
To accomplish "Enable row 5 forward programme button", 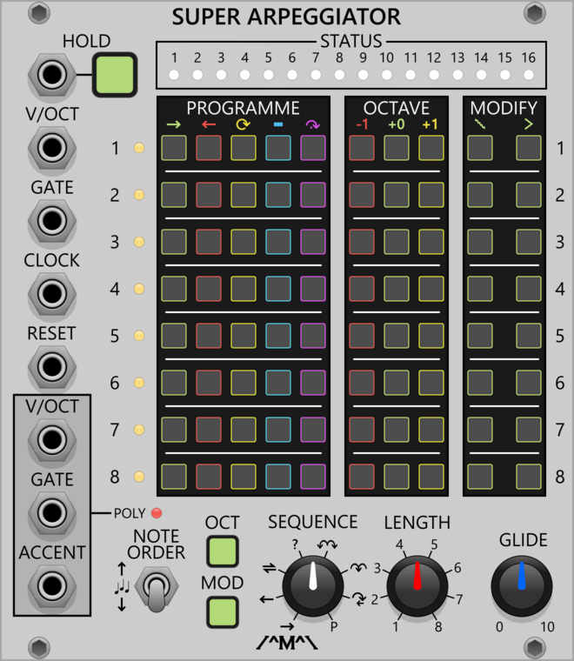I will tap(174, 336).
